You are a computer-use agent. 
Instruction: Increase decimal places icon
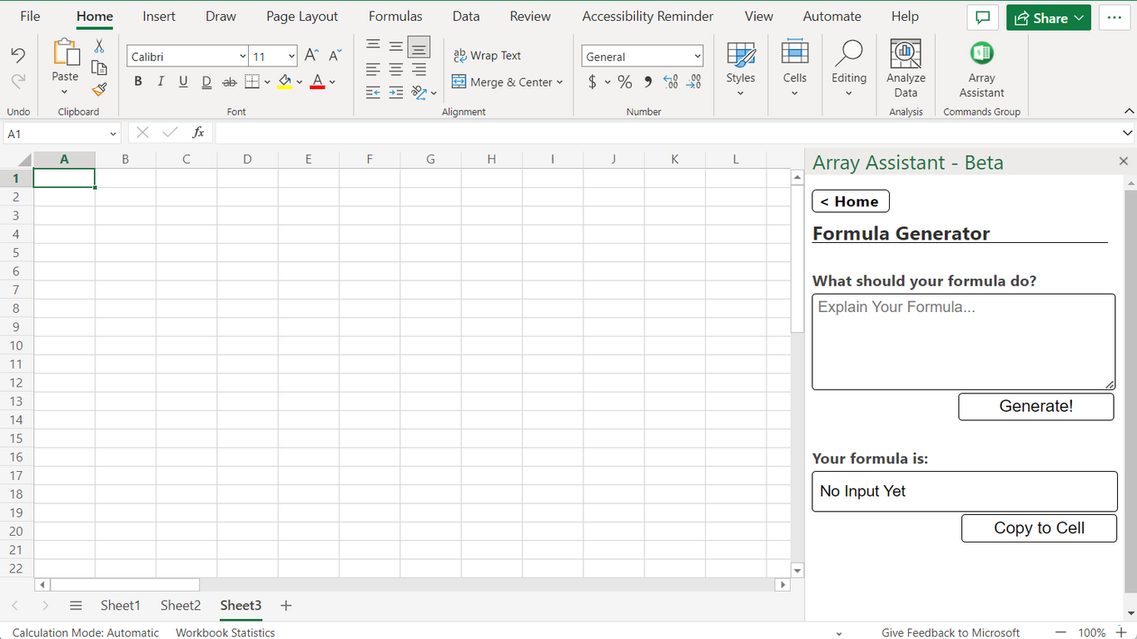[x=671, y=82]
